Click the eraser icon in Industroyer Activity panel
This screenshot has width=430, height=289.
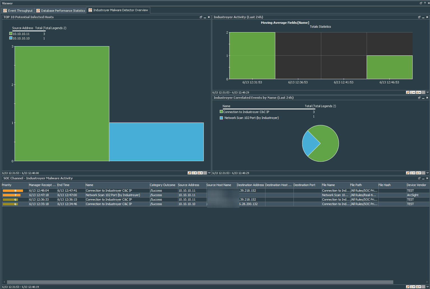[x=408, y=92]
